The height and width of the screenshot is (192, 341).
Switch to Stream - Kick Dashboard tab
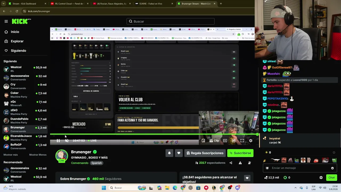(28, 4)
